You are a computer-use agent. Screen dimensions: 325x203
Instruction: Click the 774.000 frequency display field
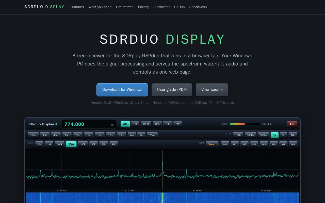coord(89,124)
